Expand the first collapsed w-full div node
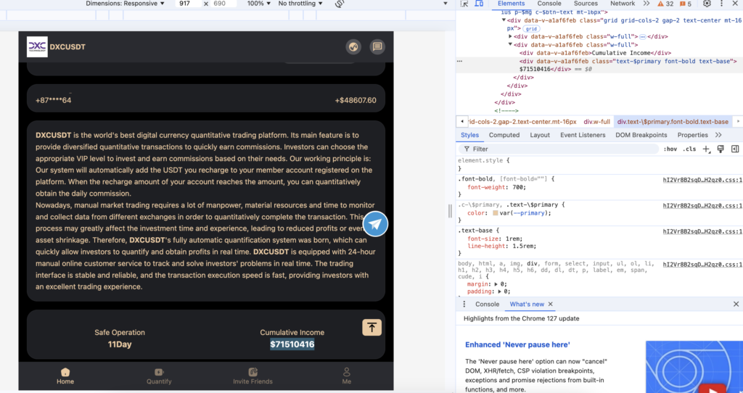 tap(510, 36)
